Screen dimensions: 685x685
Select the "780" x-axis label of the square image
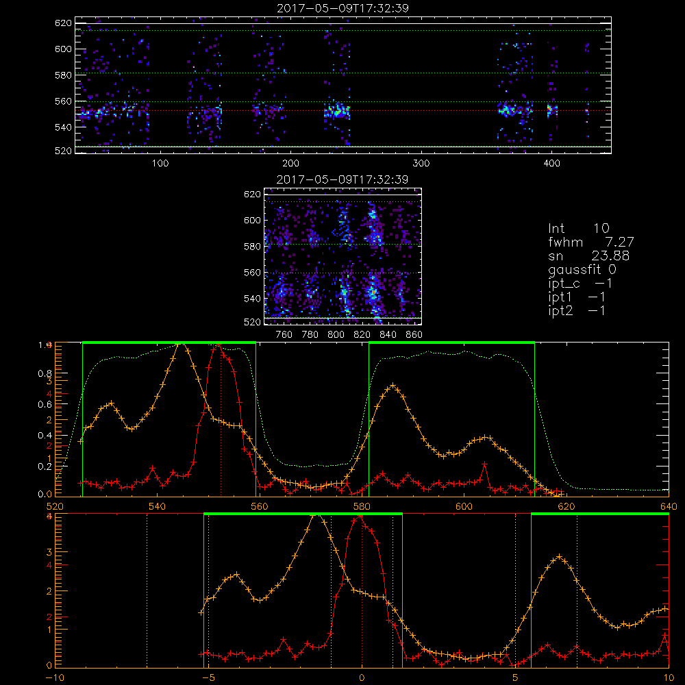(310, 335)
